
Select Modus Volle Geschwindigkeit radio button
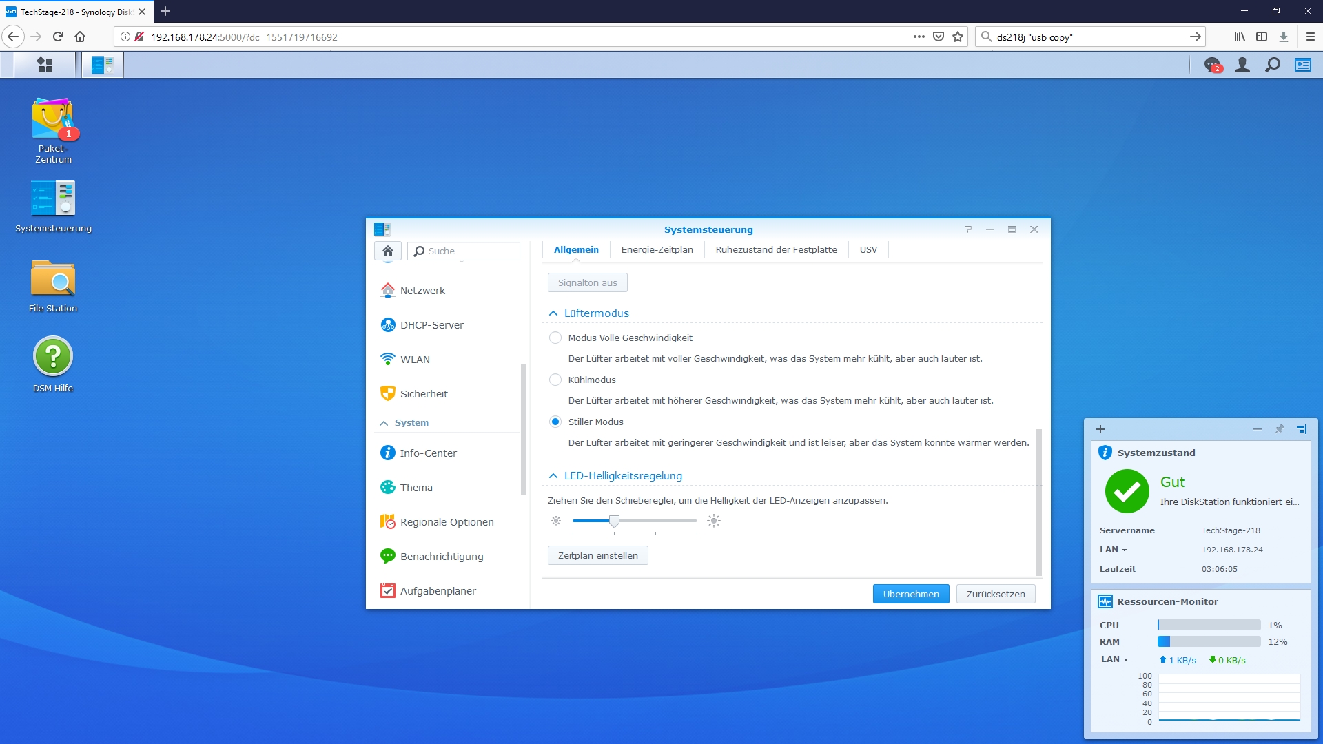(555, 338)
